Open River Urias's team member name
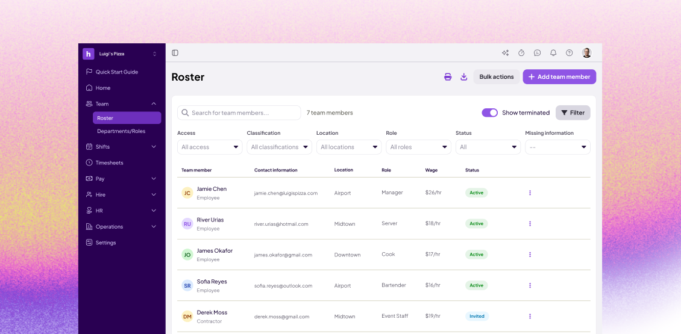The height and width of the screenshot is (334, 681). (x=210, y=220)
